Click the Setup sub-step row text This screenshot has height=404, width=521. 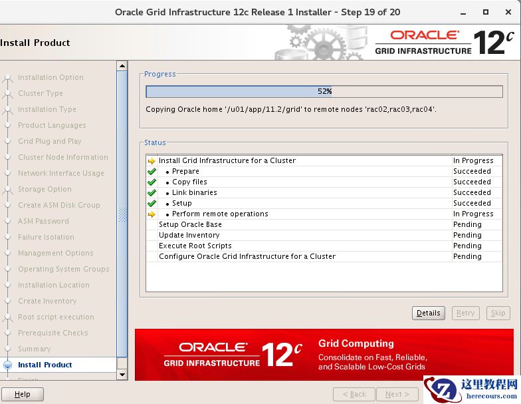coord(182,204)
